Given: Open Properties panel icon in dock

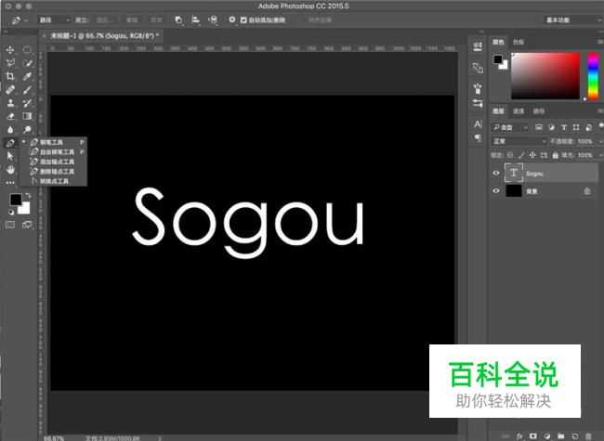Looking at the screenshot, I should click(x=478, y=68).
